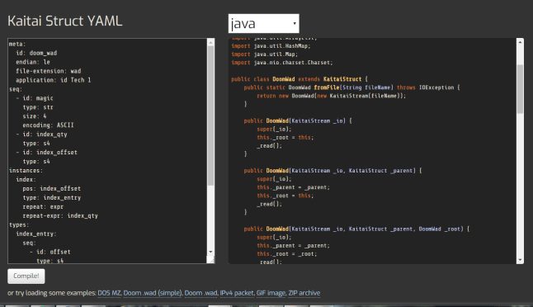Viewport: 533px width, 307px height.
Task: Click the 'import java.util.Map;' line
Action: (265, 54)
